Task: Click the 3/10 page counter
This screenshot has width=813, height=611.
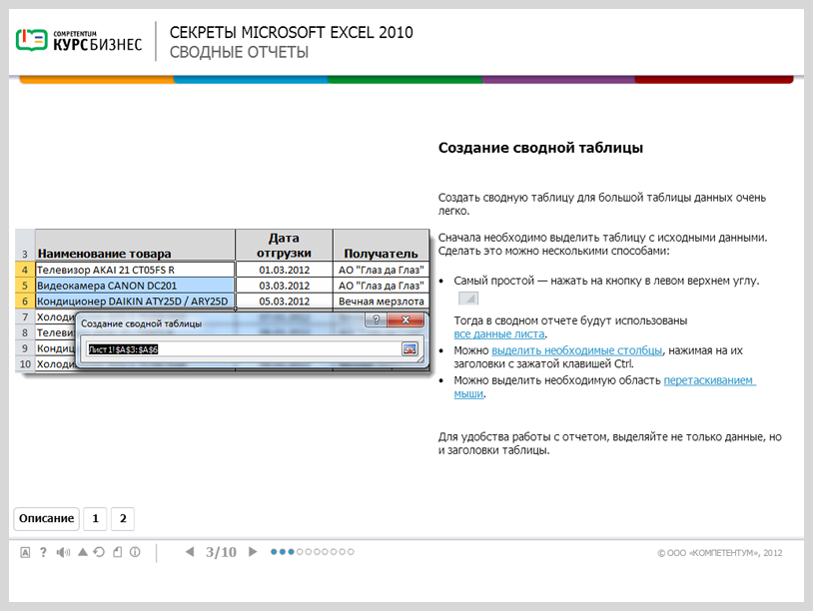Action: (x=221, y=552)
